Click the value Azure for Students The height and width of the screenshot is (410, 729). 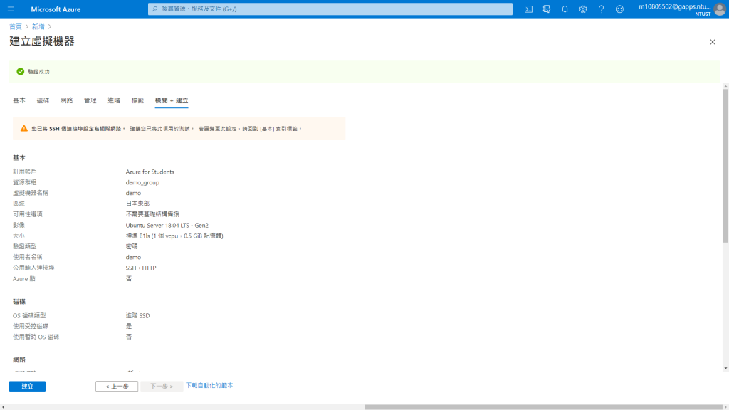tap(150, 172)
